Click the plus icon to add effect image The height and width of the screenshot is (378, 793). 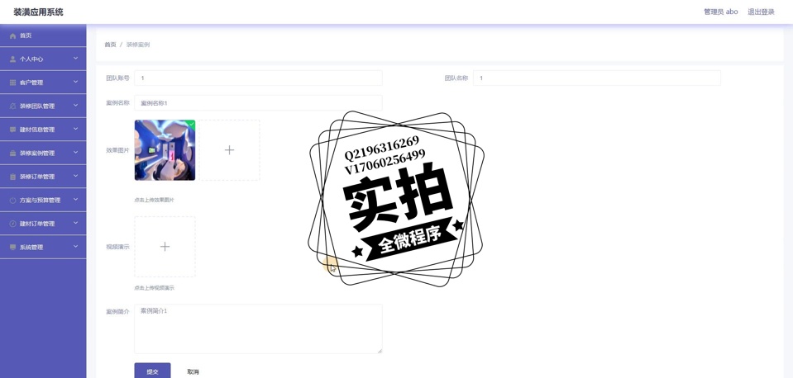[x=230, y=150]
